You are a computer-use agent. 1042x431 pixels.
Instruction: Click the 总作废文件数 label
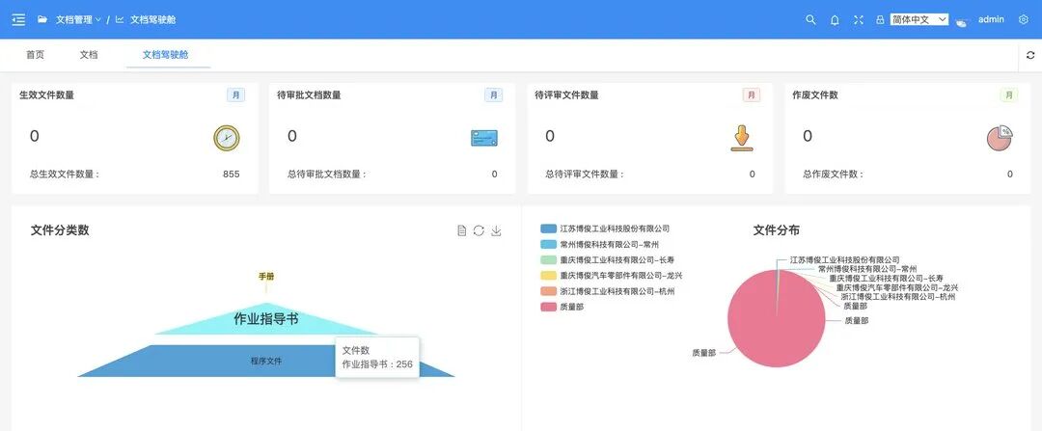(x=834, y=174)
